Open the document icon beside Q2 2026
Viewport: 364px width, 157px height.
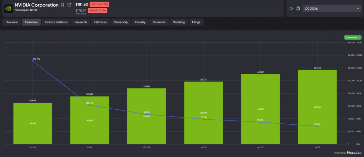[298, 9]
